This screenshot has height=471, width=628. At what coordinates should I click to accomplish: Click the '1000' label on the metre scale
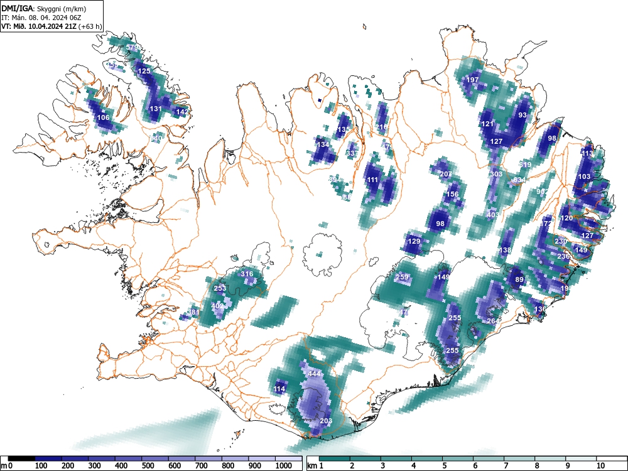coord(283,466)
